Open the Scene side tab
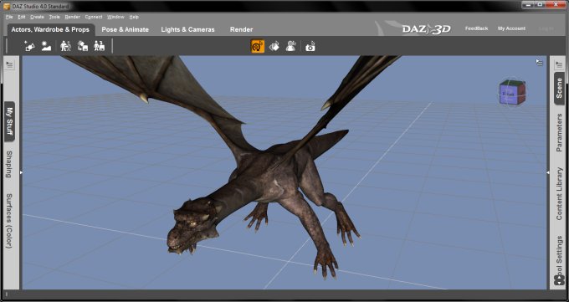The image size is (569, 302). (x=559, y=88)
